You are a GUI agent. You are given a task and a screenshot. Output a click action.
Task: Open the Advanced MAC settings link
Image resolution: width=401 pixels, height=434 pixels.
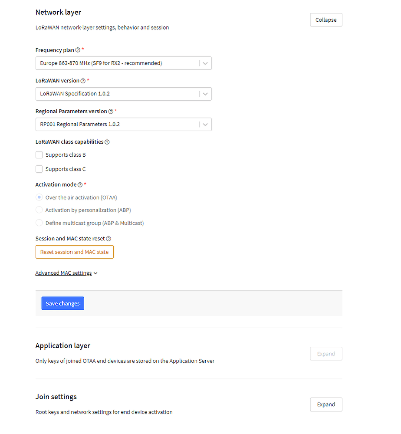(63, 273)
